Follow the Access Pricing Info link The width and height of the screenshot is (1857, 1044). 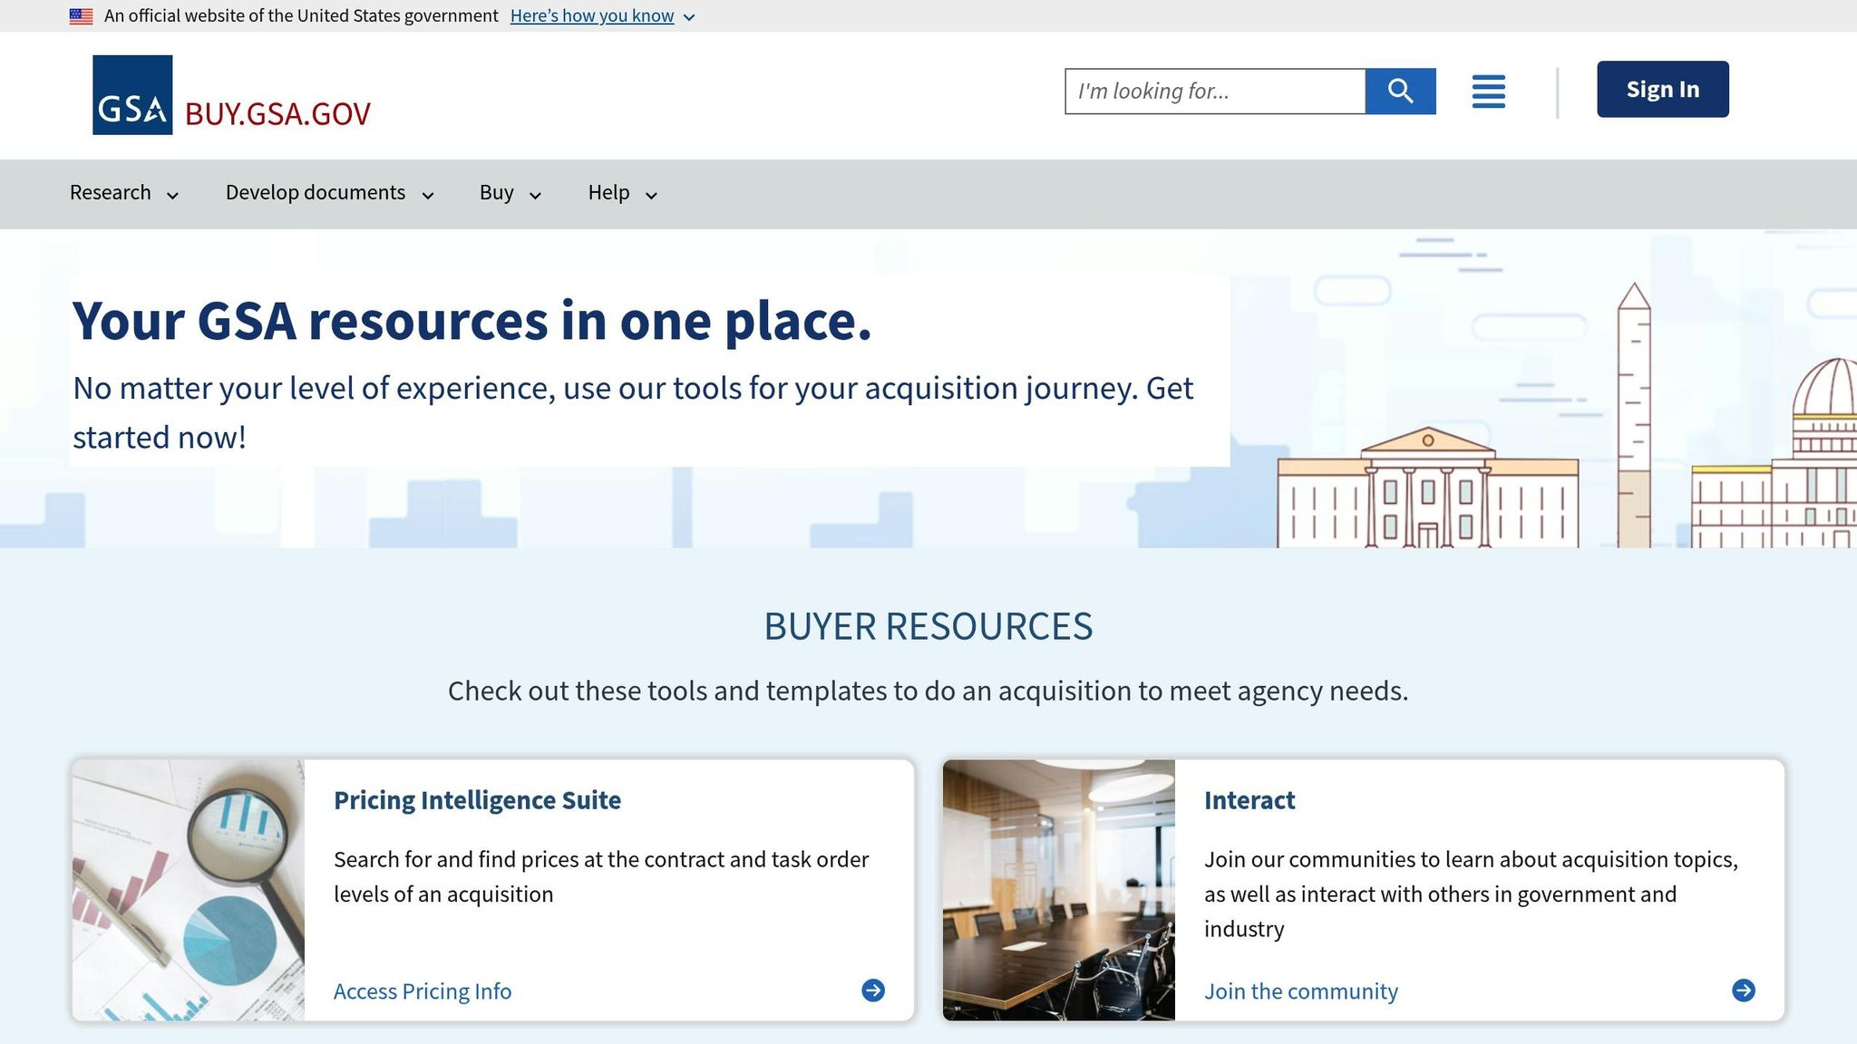tap(423, 991)
